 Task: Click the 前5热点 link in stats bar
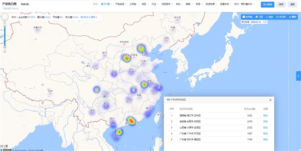click(x=84, y=17)
